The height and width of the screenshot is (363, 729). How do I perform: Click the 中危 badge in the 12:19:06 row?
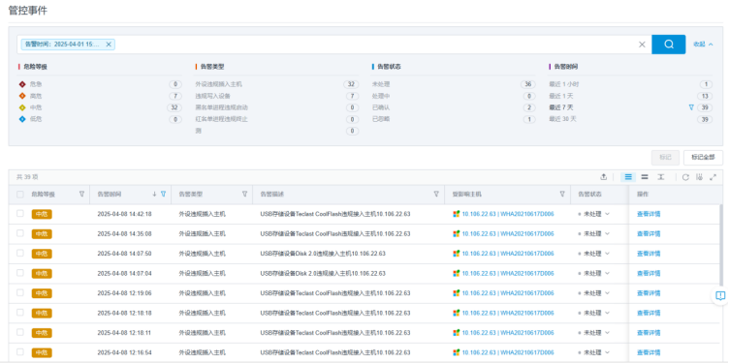click(42, 293)
